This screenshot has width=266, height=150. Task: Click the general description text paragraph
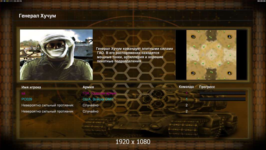(134, 55)
